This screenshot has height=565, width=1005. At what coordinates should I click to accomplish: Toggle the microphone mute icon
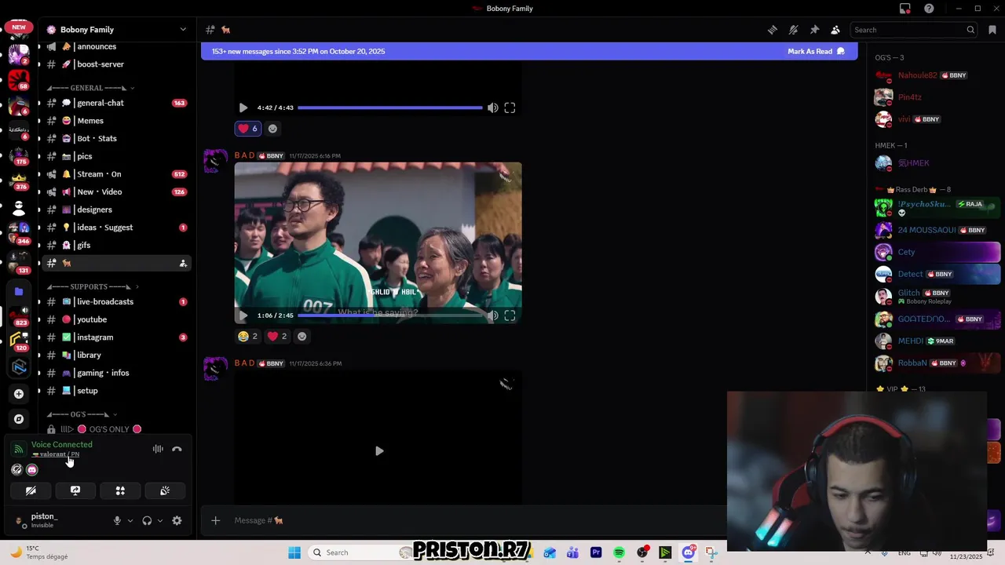[x=117, y=520]
